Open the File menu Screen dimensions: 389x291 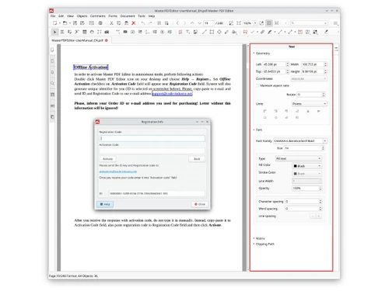tap(53, 16)
